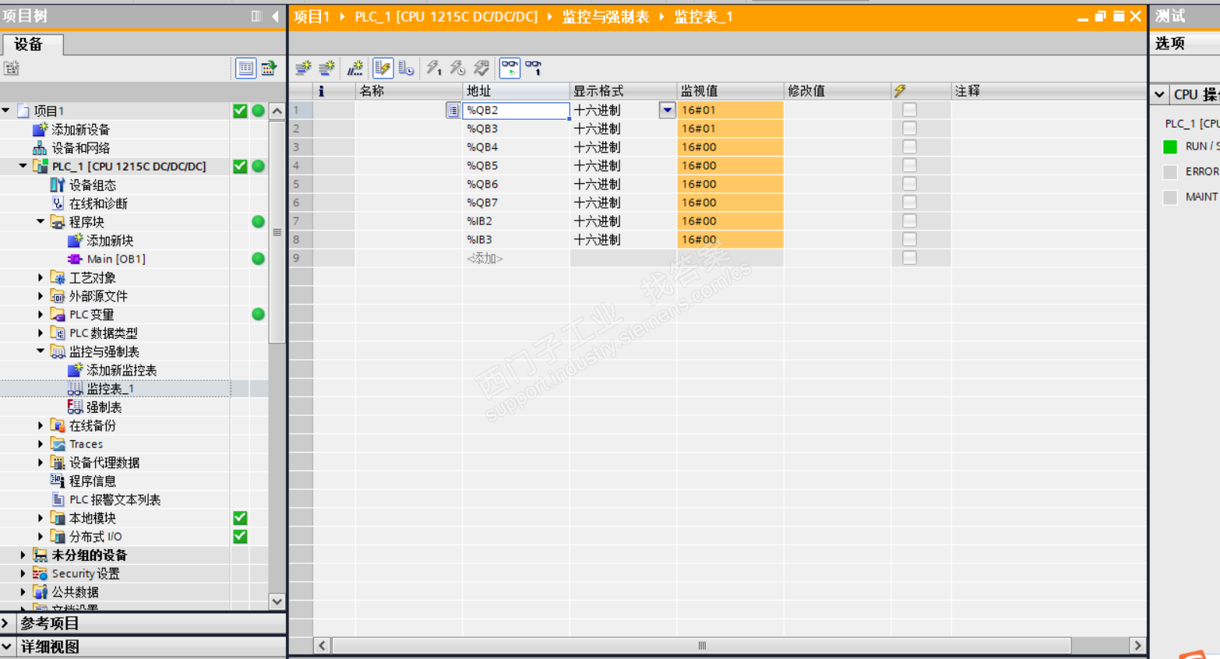
Task: Collapse the 监控与强制表 folder
Action: (41, 351)
